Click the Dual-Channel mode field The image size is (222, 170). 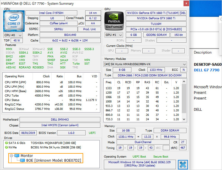coord(143,142)
